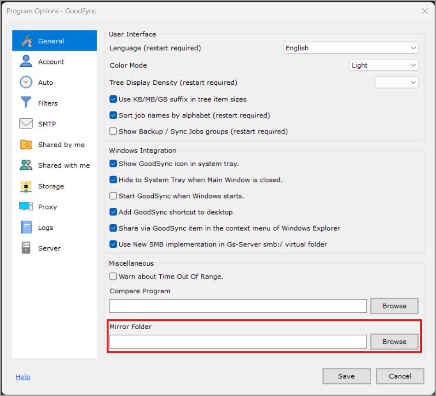Open the General options page
This screenshot has height=396, width=436.
(x=54, y=41)
